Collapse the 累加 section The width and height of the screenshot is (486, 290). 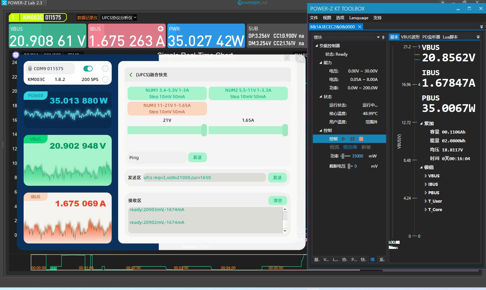click(421, 124)
